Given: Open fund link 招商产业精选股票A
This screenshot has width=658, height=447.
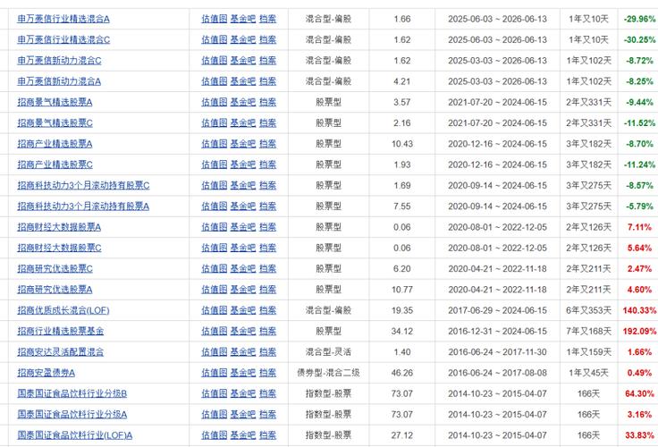Looking at the screenshot, I should point(55,144).
